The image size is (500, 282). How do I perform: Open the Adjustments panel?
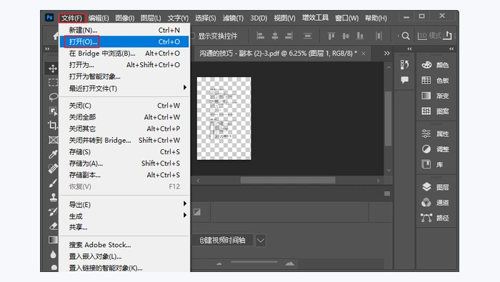pos(435,149)
